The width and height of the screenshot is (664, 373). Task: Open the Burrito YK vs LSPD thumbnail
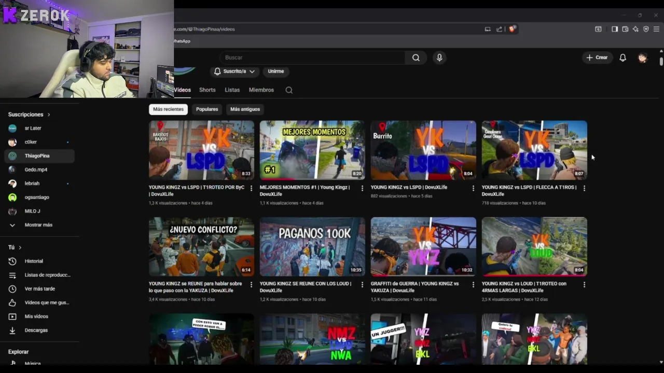423,150
